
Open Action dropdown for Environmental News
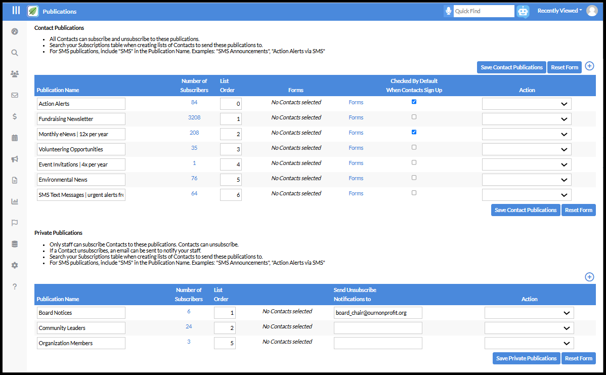coord(527,180)
